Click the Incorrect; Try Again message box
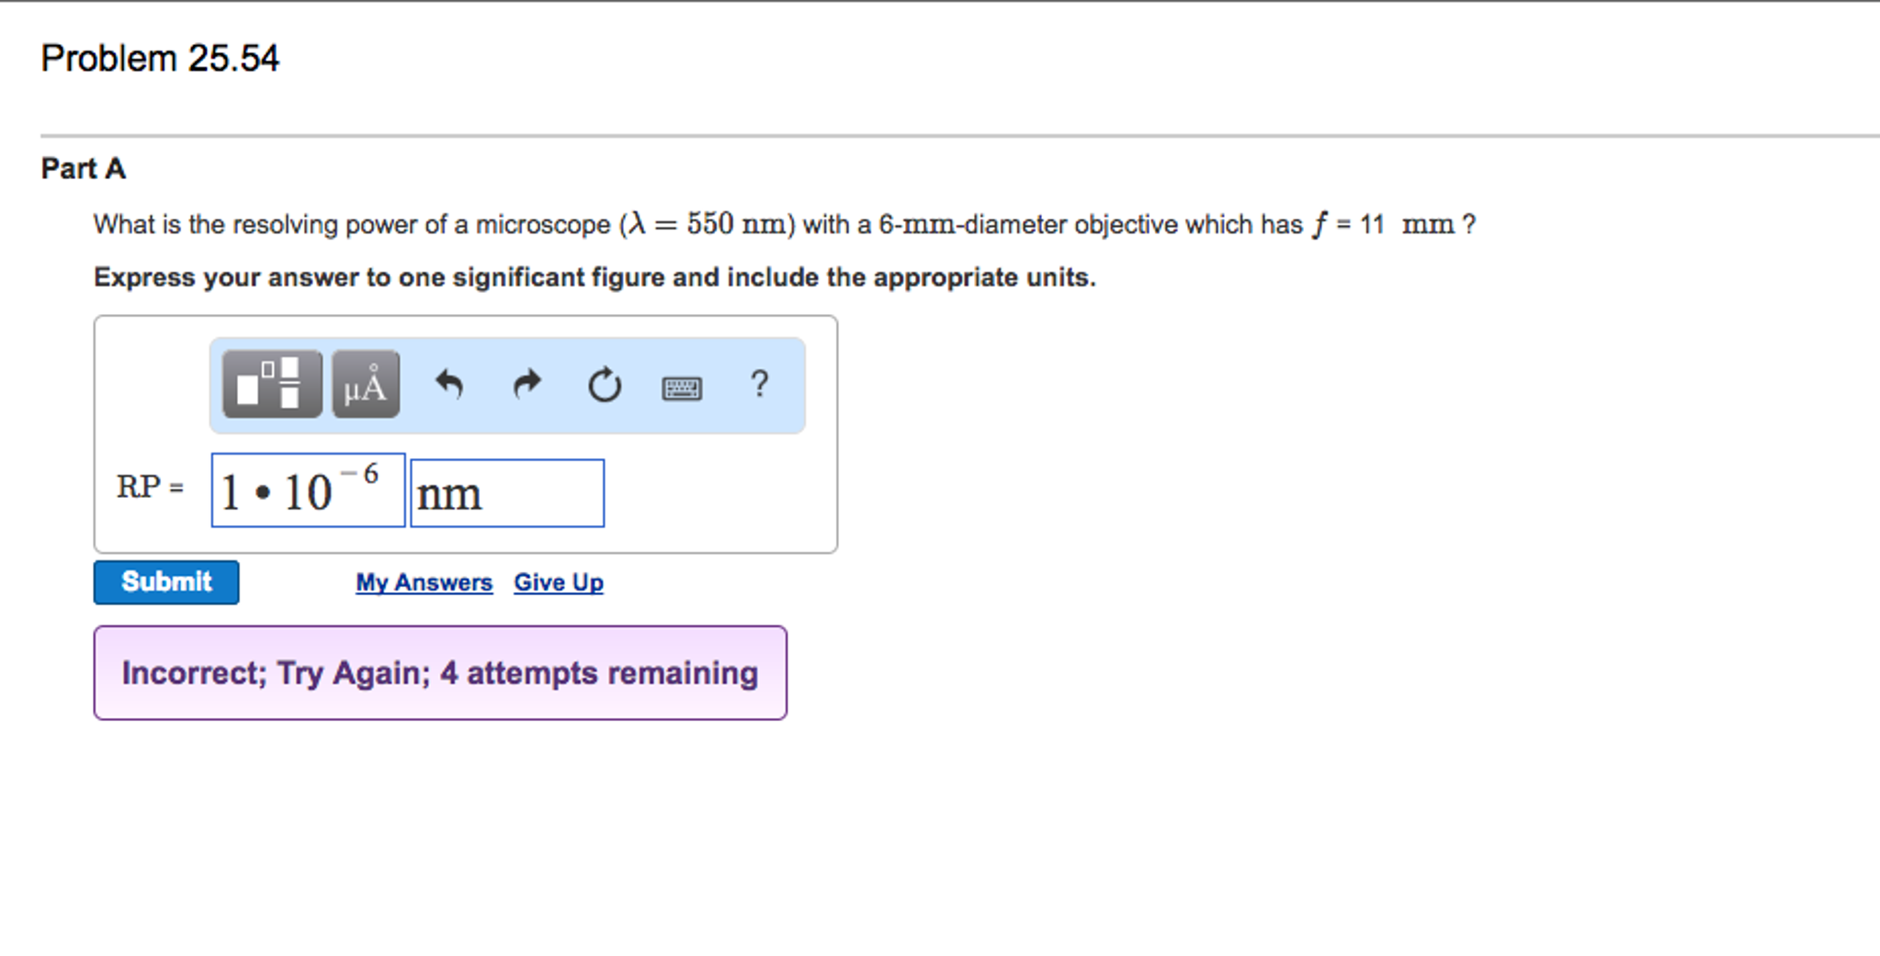Screen dimensions: 1880x956 439,672
